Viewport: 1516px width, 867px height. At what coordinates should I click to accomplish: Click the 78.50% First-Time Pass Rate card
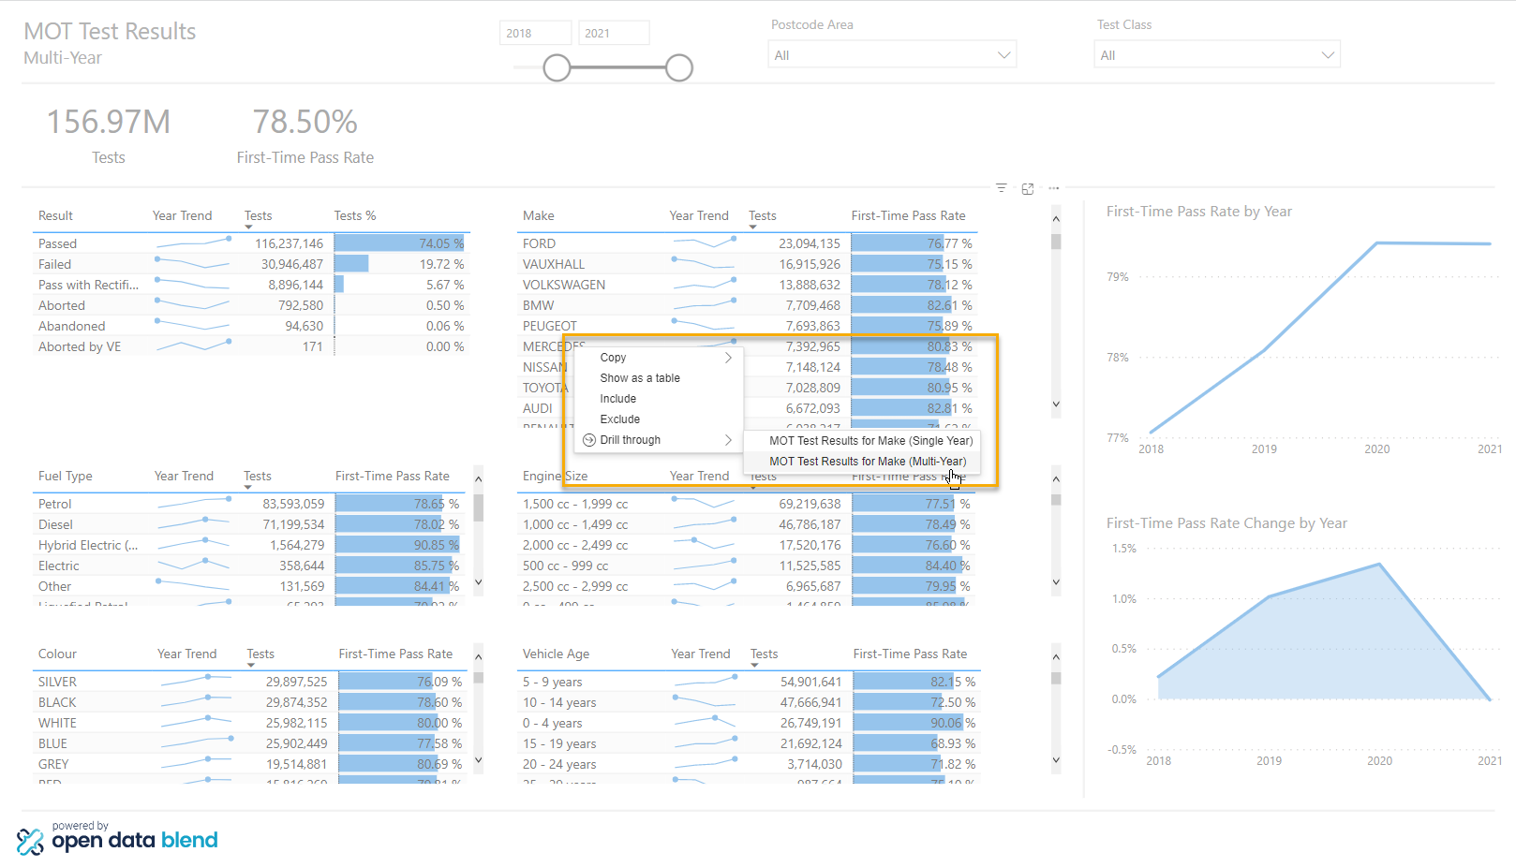(305, 135)
